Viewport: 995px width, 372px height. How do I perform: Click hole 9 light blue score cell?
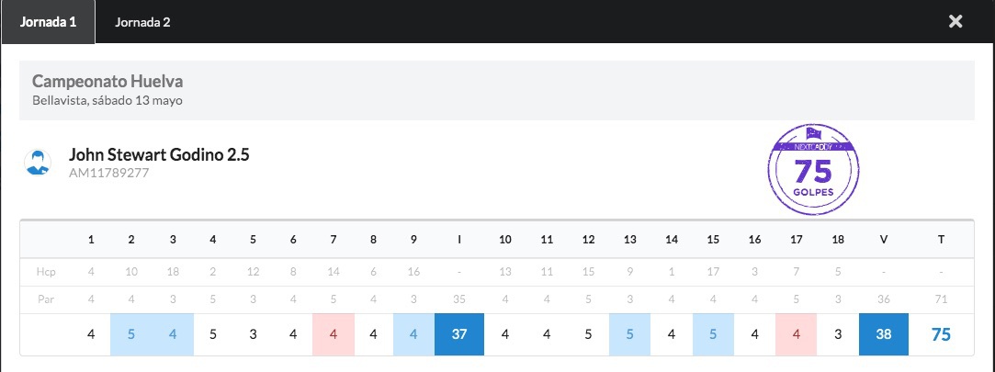point(413,334)
